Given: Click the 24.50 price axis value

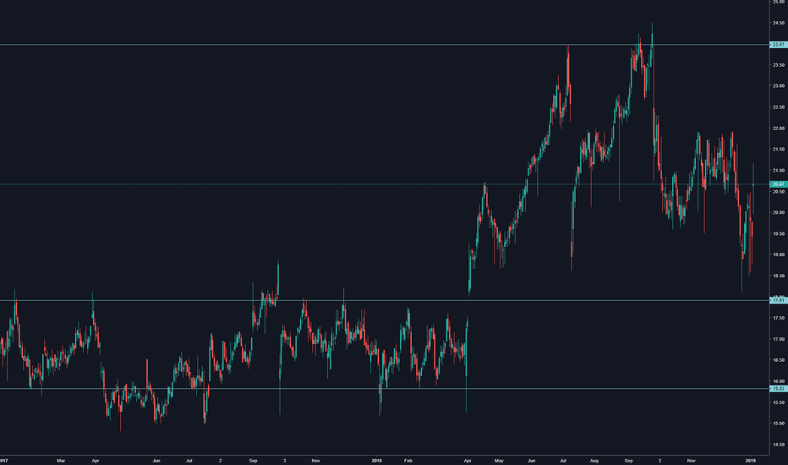Looking at the screenshot, I should point(779,23).
